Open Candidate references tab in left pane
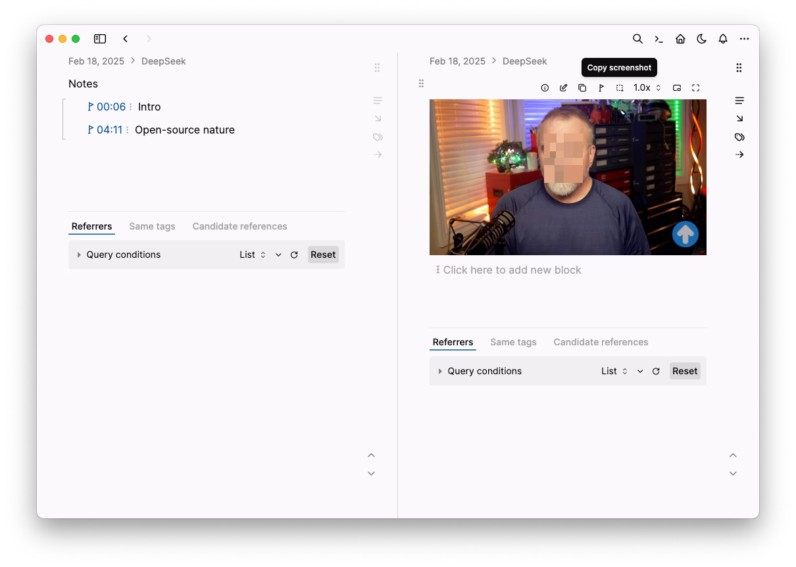 (x=239, y=226)
